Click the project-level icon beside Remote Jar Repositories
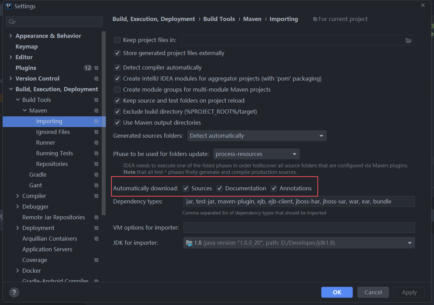The image size is (434, 305). coord(96,218)
